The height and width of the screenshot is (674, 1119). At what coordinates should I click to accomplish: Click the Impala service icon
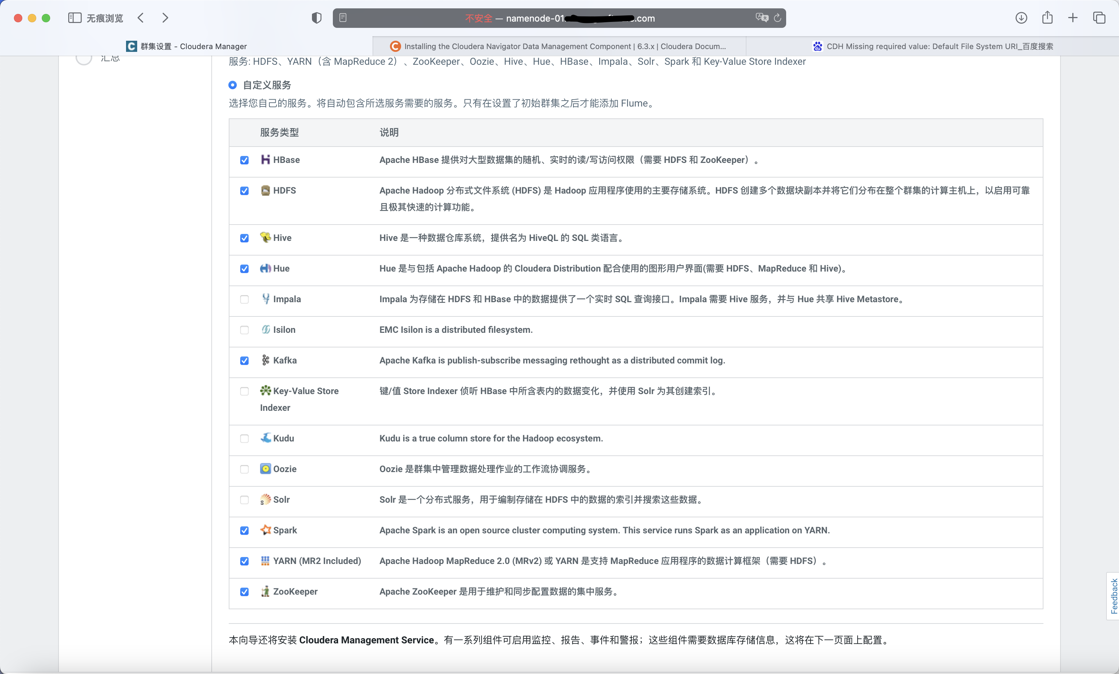(x=265, y=298)
